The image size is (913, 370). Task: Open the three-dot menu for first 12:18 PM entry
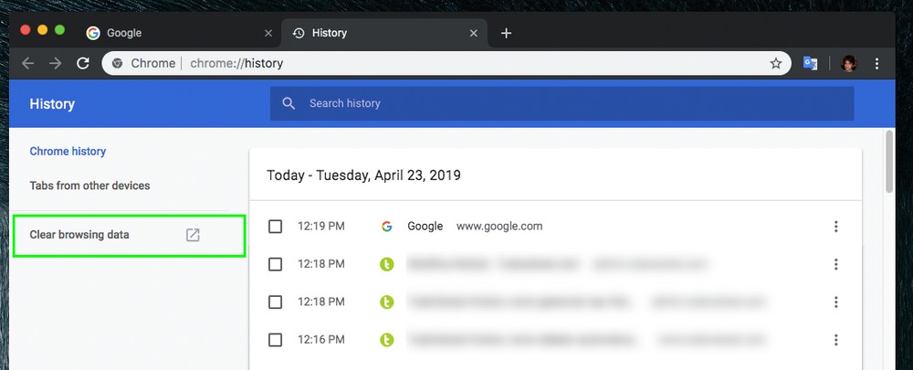[835, 264]
